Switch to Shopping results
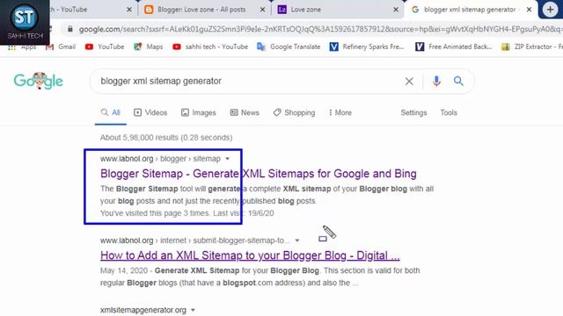Screen dimensions: 563x316 coord(294,112)
